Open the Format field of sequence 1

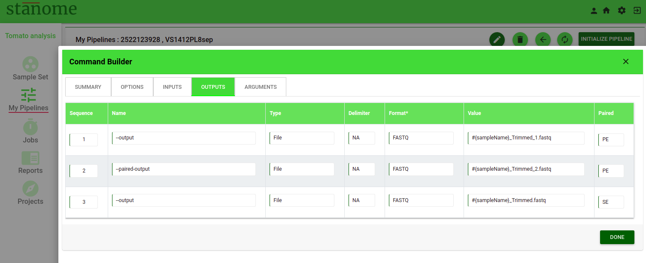(x=421, y=138)
